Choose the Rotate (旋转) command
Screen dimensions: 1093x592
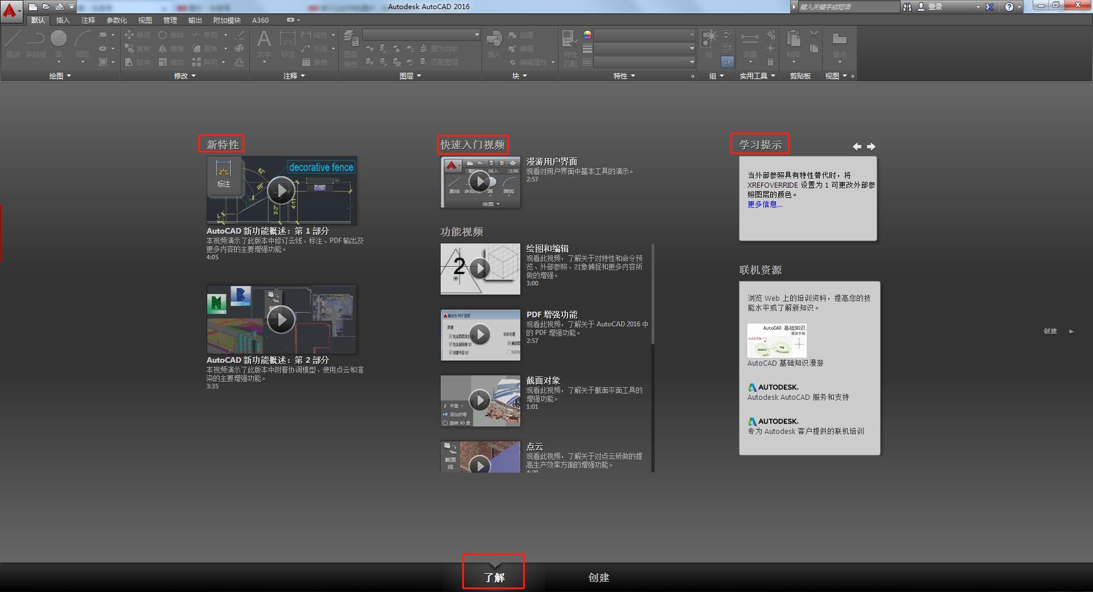coord(171,35)
